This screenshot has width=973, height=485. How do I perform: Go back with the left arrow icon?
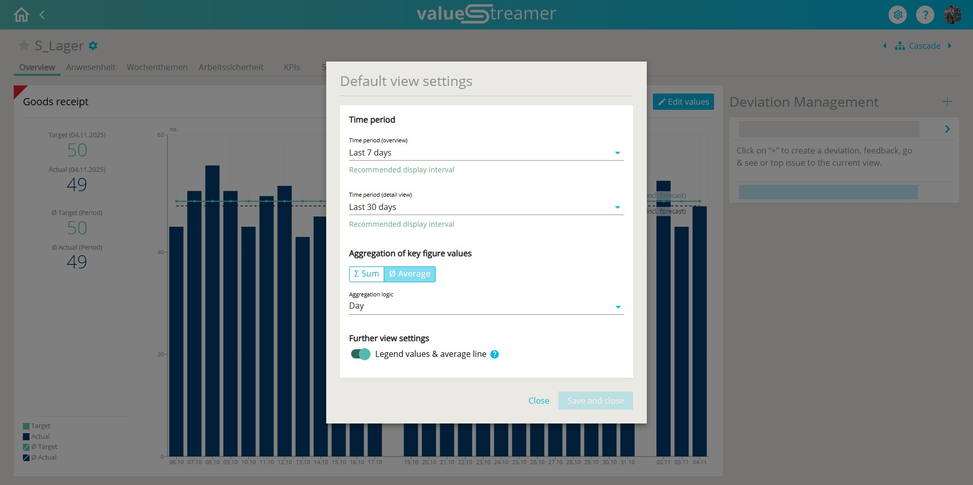[42, 15]
